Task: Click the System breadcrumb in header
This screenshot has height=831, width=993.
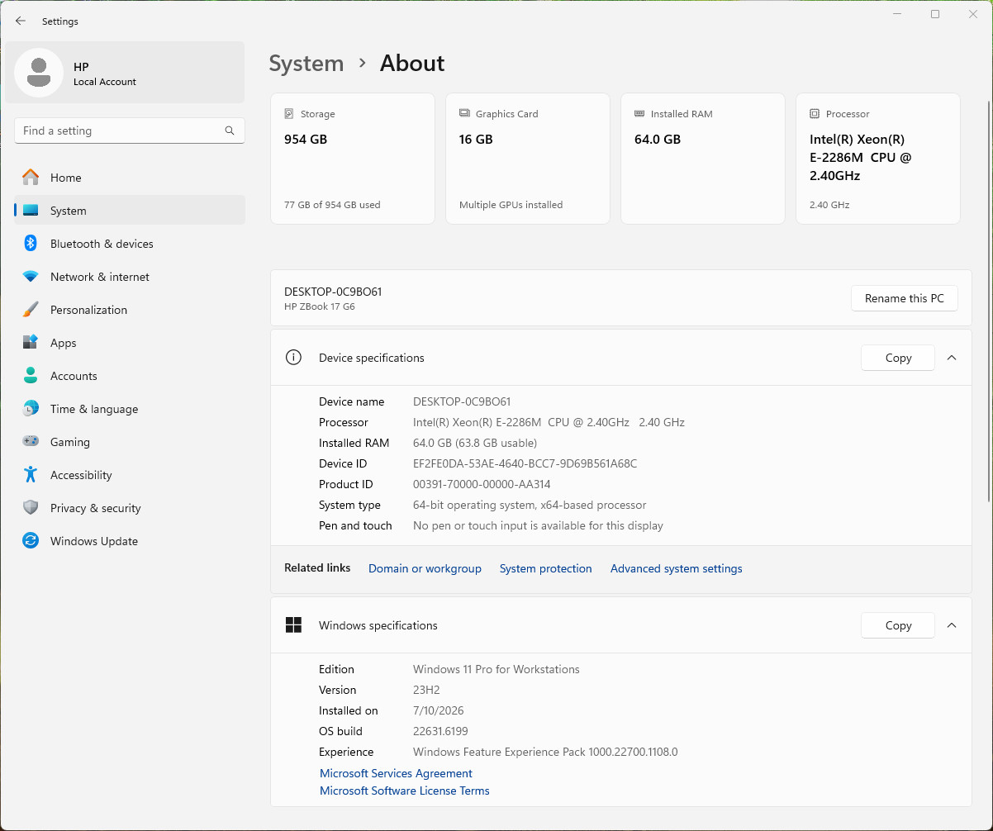Action: 306,64
